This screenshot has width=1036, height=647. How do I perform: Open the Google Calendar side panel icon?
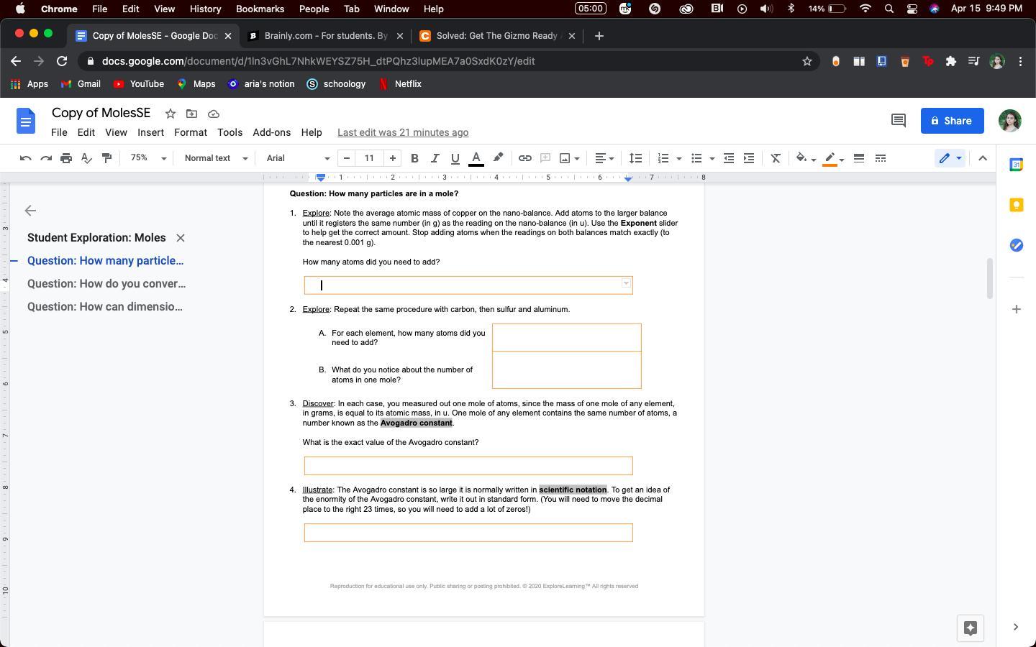click(x=1016, y=165)
